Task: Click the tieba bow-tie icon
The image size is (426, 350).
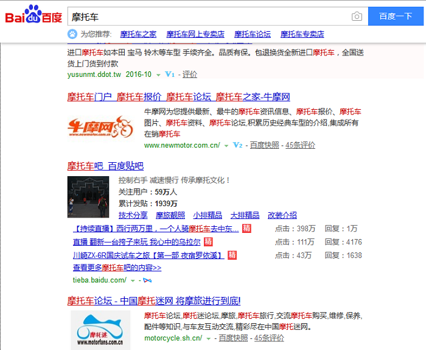Action: pyautogui.click(x=147, y=280)
